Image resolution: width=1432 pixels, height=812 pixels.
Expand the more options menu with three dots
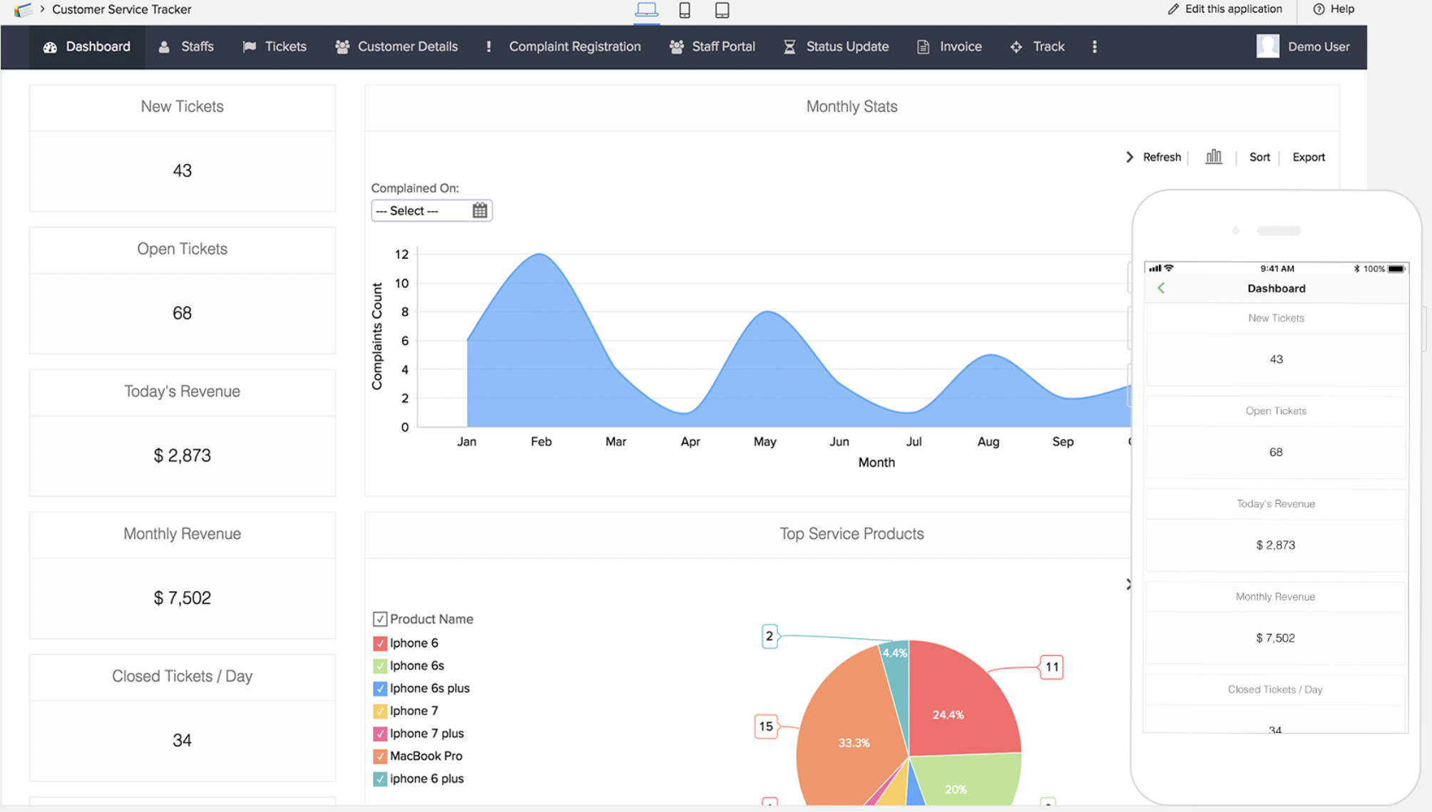click(x=1095, y=46)
